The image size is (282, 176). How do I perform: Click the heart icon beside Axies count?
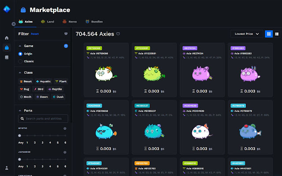pyautogui.click(x=118, y=34)
